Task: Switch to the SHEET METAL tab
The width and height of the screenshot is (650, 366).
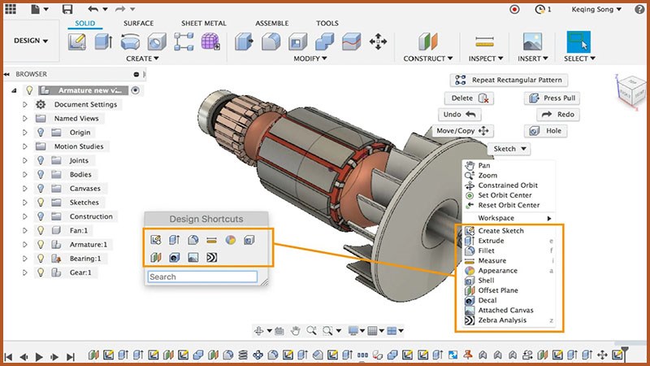Action: [x=203, y=24]
